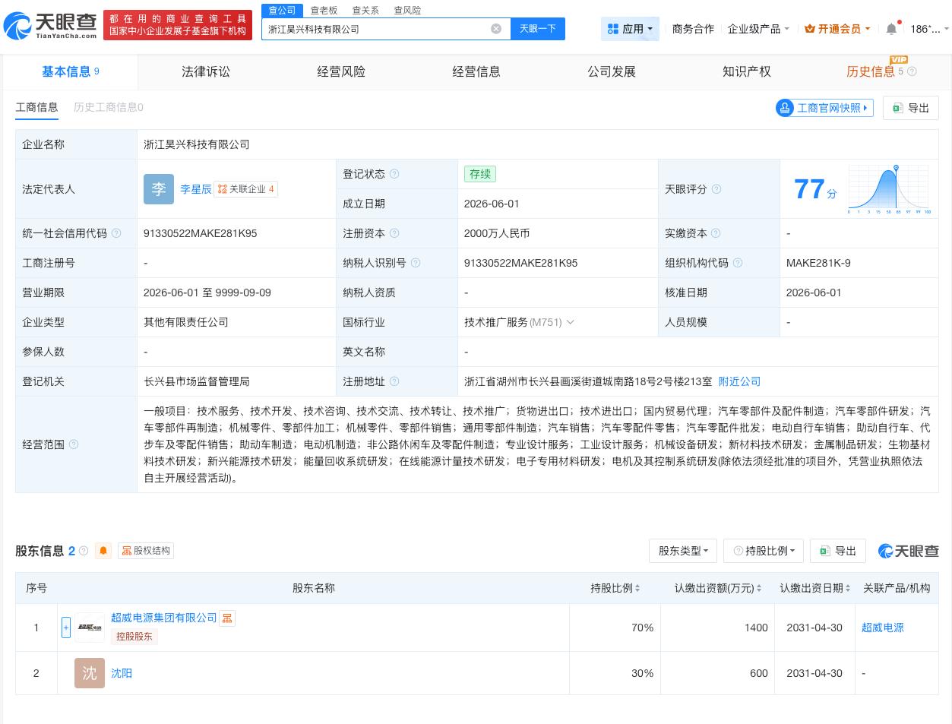
Task: Open the 附近公司 link
Action: (x=739, y=381)
